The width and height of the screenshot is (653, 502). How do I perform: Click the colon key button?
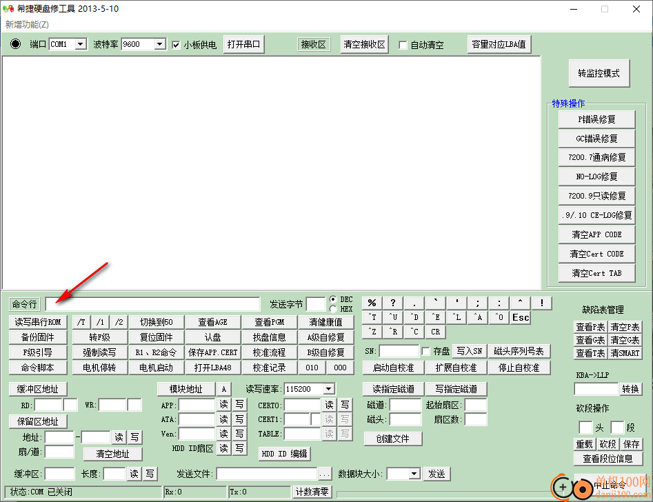coord(499,303)
